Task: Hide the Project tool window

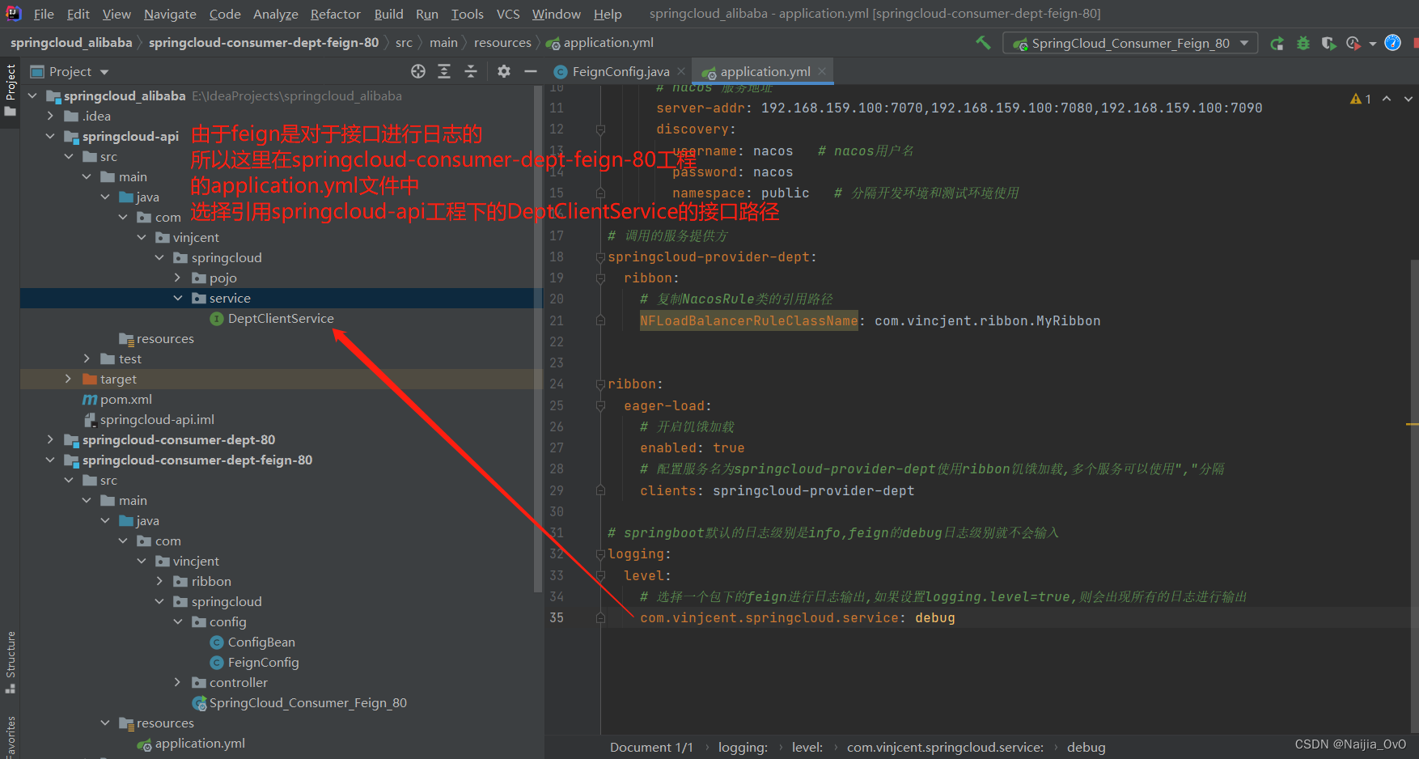Action: 531,71
